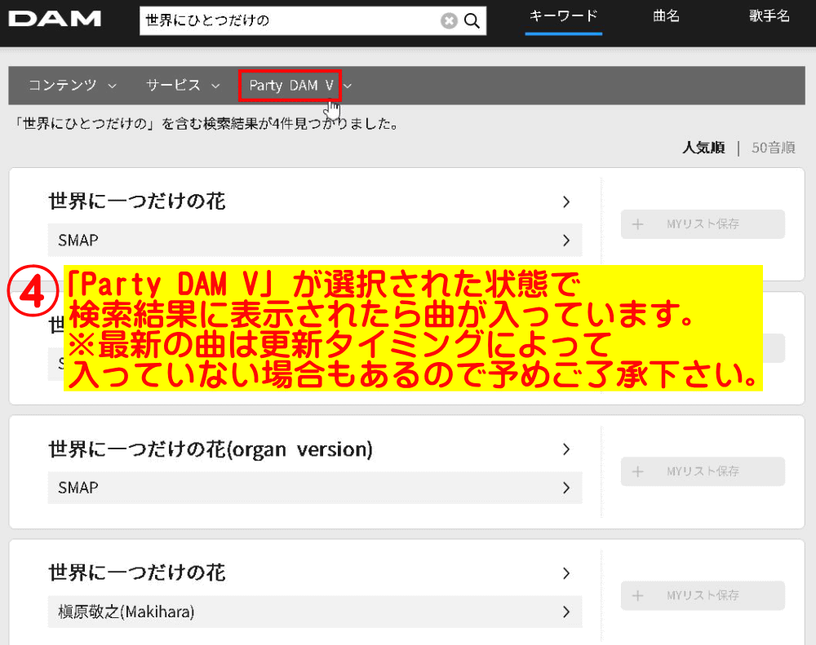The height and width of the screenshot is (645, 816).
Task: Click the magnifier search icon
Action: tap(472, 21)
